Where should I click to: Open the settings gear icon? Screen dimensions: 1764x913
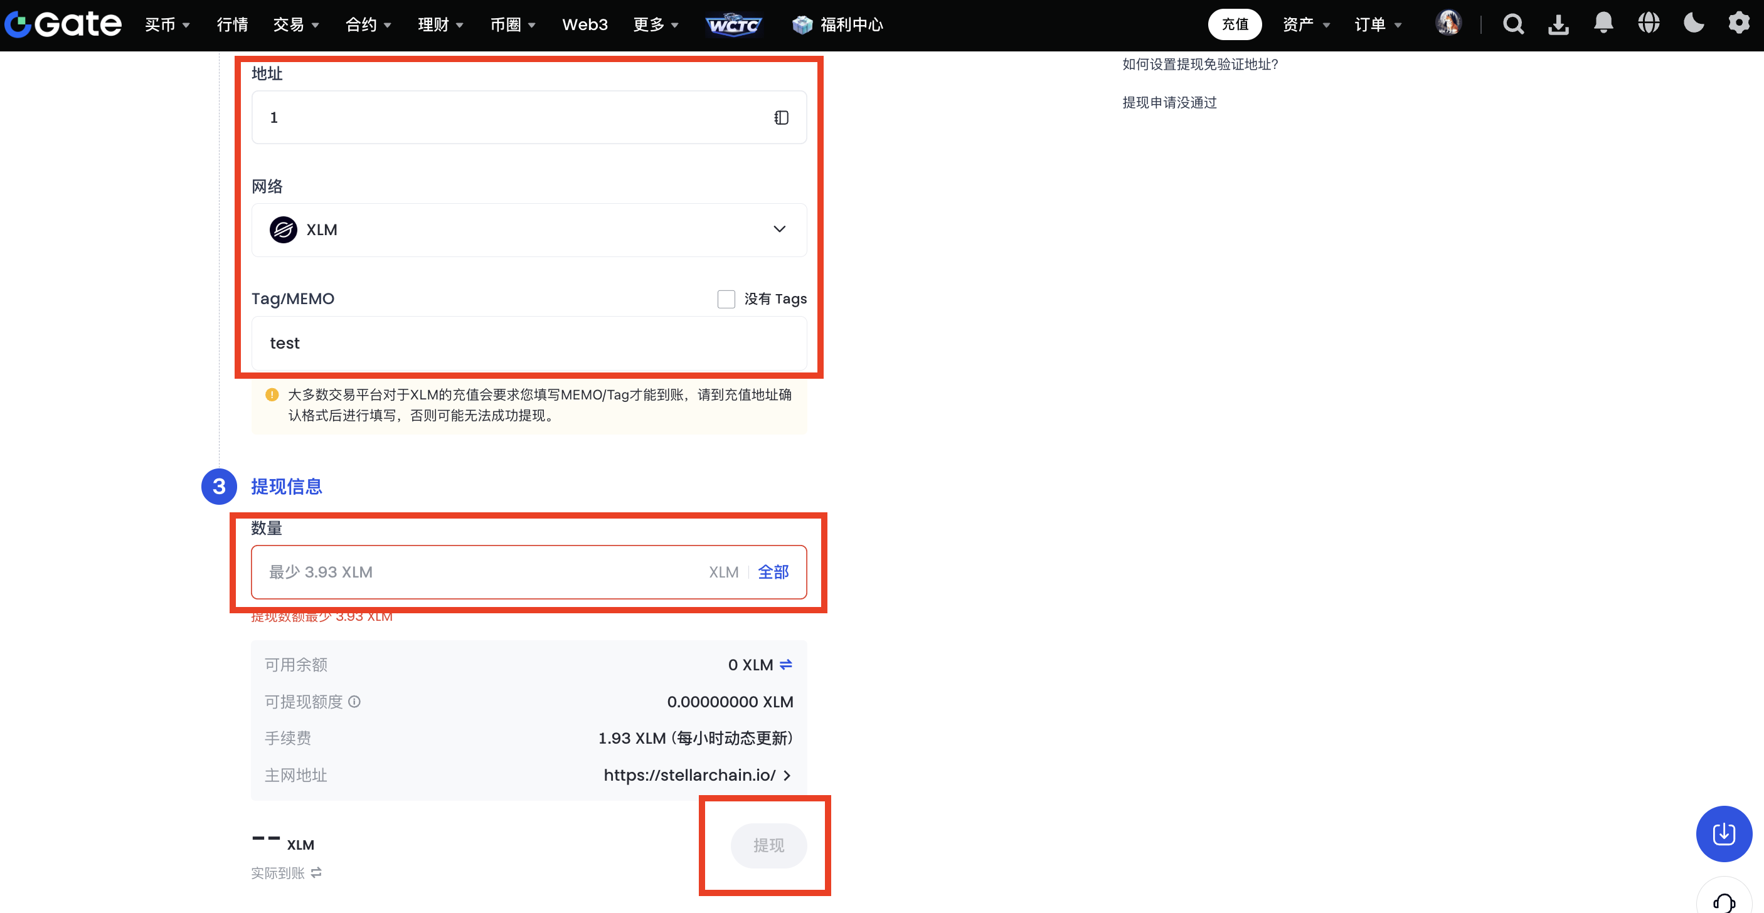pos(1738,24)
